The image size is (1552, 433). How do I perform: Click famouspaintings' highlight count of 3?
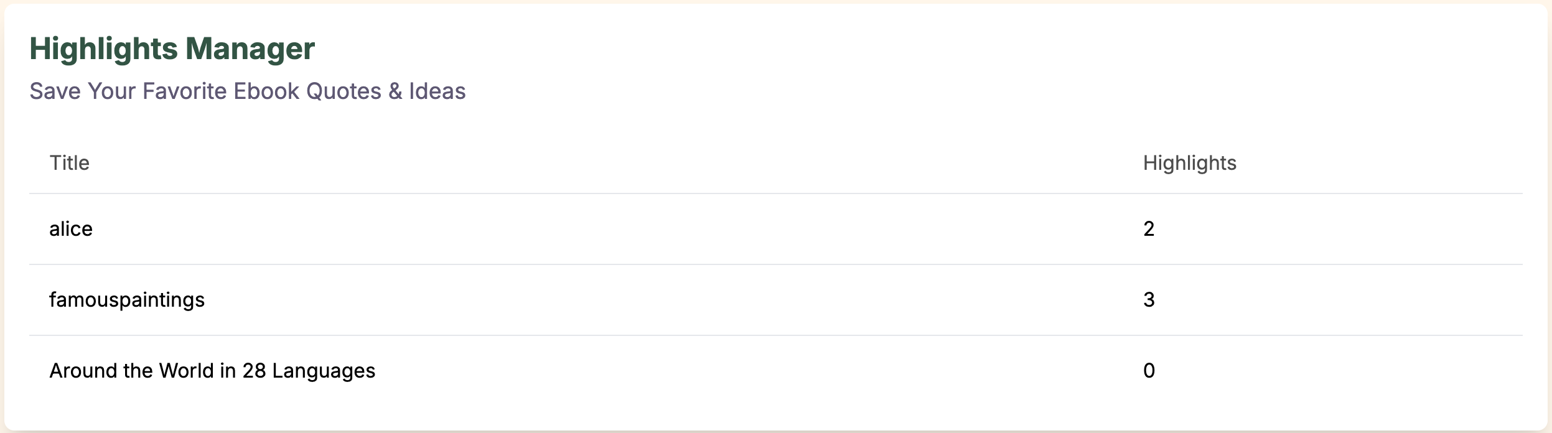[x=1149, y=300]
